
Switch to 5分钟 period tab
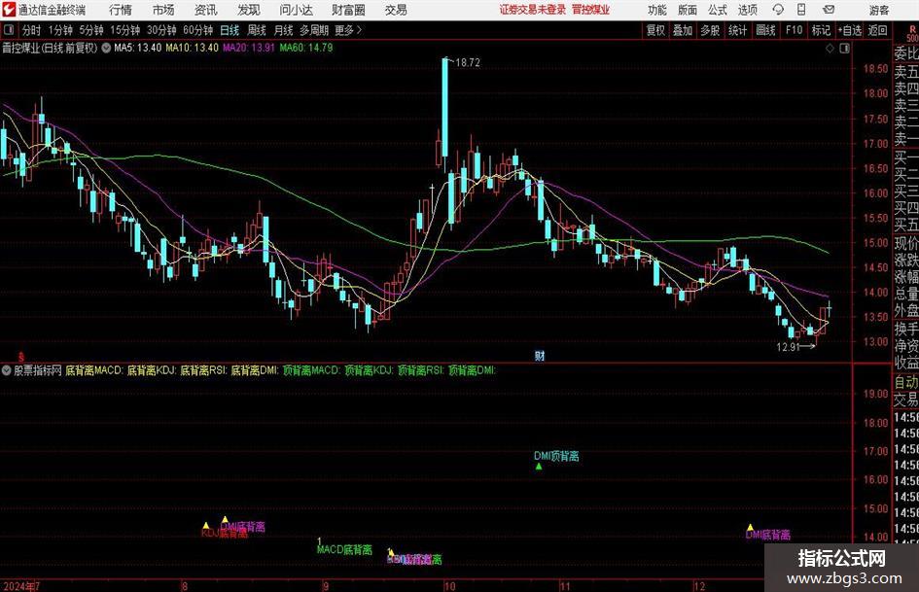click(x=91, y=30)
